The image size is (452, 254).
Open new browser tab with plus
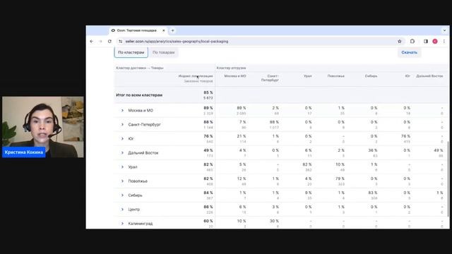point(172,30)
